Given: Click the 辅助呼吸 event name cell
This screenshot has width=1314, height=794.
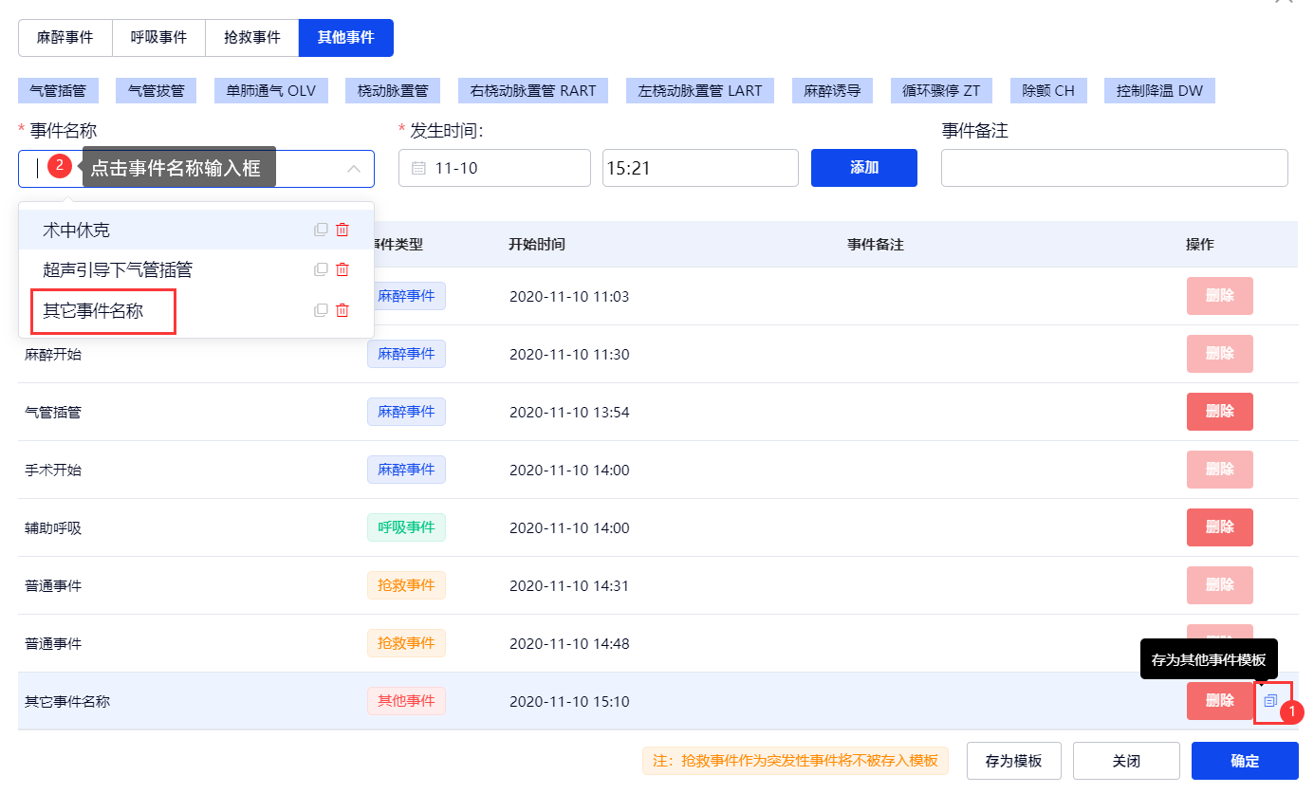Looking at the screenshot, I should 53,528.
